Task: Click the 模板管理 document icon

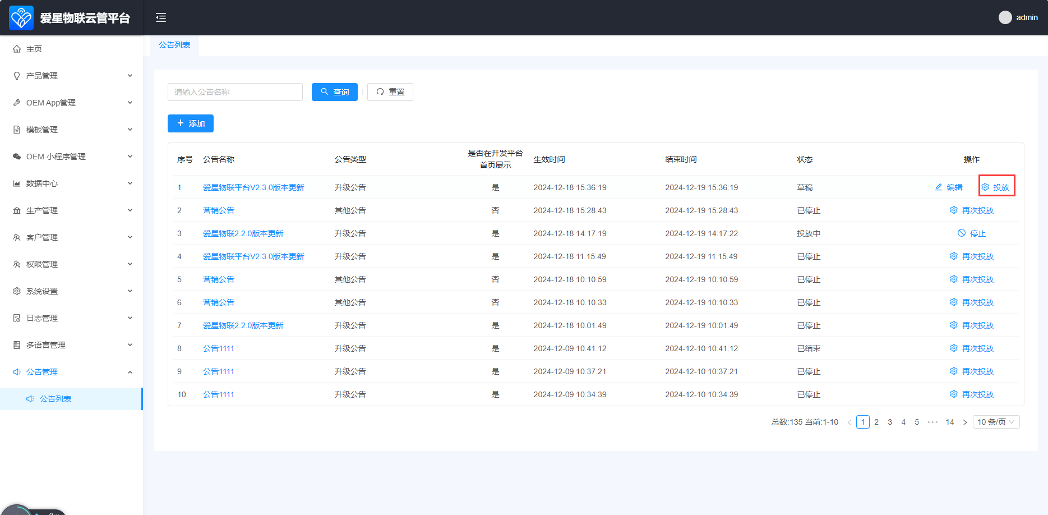Action: 17,130
